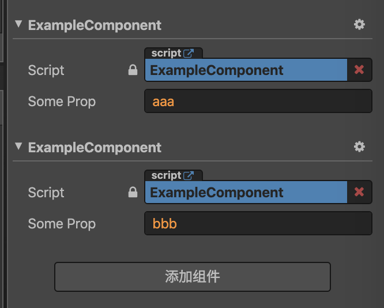Image resolution: width=384 pixels, height=308 pixels.
Task: Remove script with red X in first component
Action: point(359,70)
